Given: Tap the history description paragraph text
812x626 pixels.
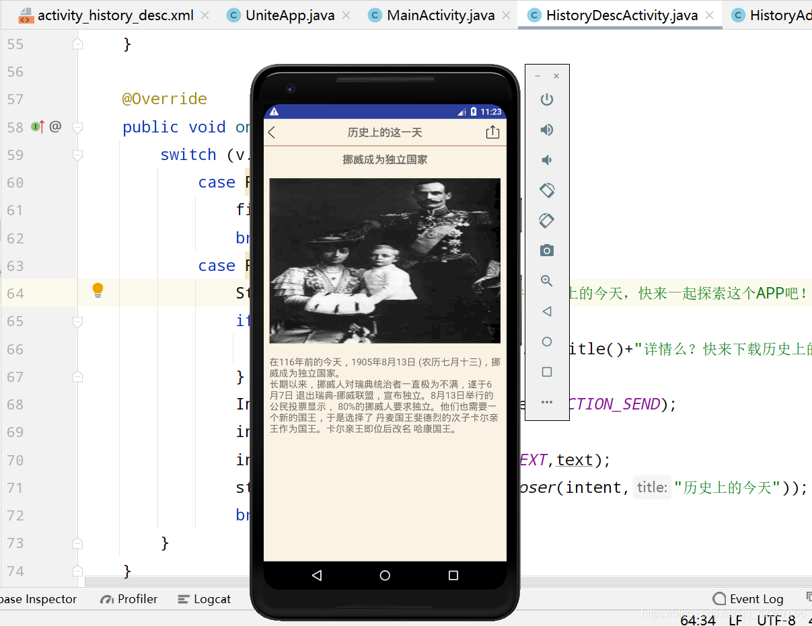Looking at the screenshot, I should pyautogui.click(x=385, y=395).
